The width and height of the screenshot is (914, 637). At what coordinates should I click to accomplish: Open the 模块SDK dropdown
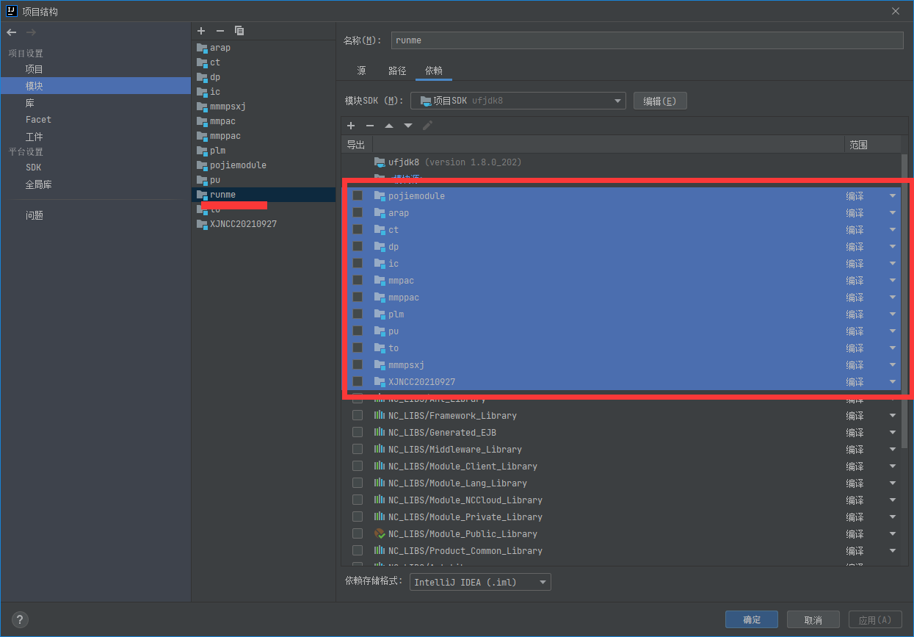617,100
